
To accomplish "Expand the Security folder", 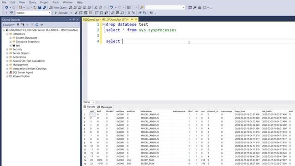I will click(7, 49).
